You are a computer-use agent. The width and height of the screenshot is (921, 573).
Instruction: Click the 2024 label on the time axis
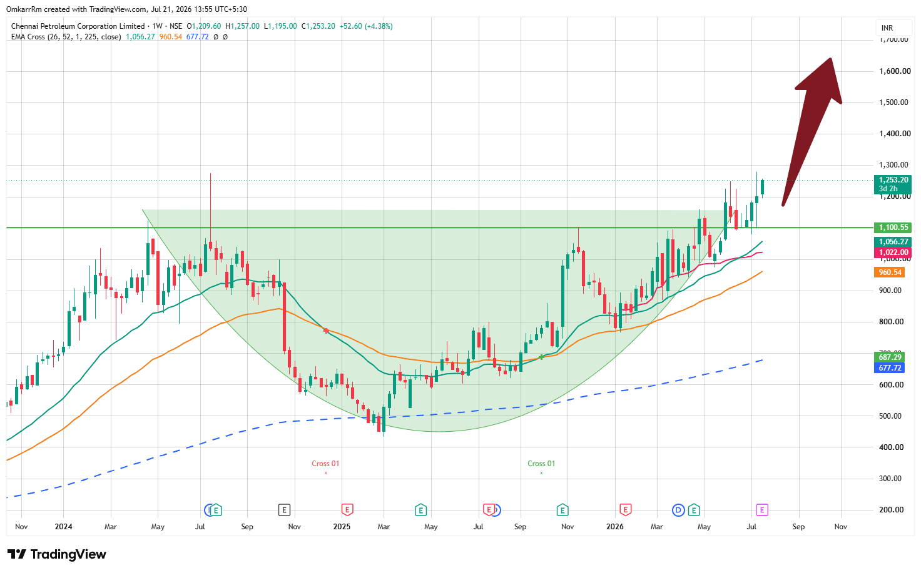point(63,527)
